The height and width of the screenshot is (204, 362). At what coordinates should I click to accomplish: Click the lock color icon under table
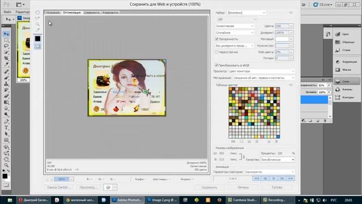tap(257, 141)
